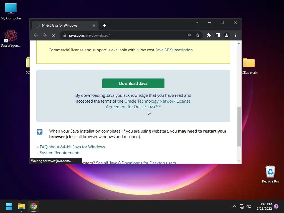Stop loading the page in Chrome
This screenshot has width=284, height=213.
coord(54,35)
